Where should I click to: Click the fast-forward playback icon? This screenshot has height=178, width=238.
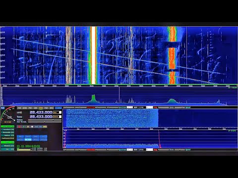(41, 127)
